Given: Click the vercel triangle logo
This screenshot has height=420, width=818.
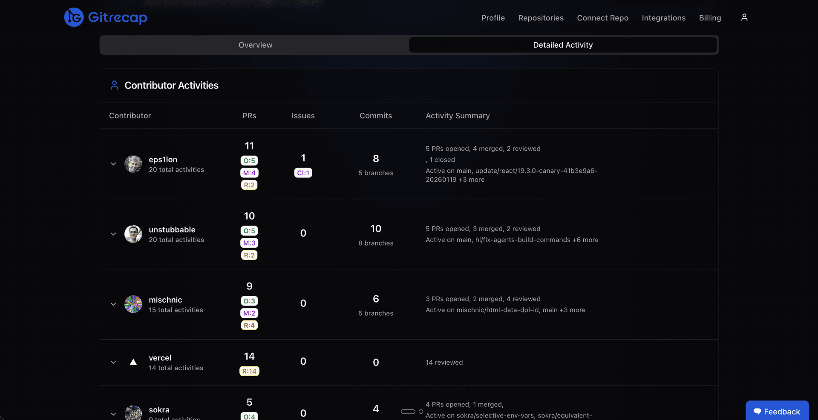Looking at the screenshot, I should pyautogui.click(x=133, y=362).
